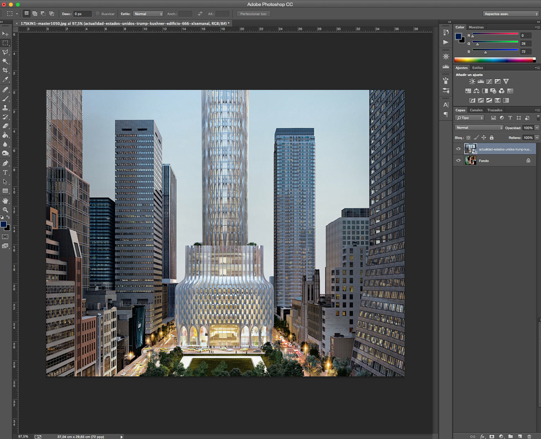
Task: Click the color spectrum ramp
Action: click(495, 60)
